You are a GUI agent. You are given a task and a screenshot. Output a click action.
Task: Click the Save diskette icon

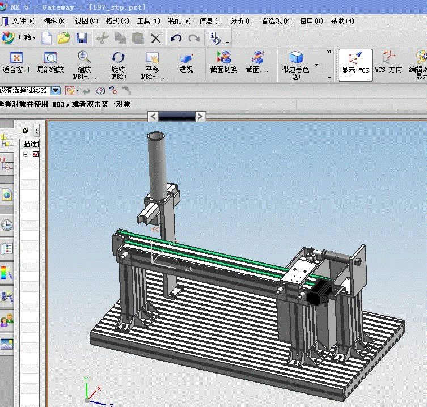point(82,38)
